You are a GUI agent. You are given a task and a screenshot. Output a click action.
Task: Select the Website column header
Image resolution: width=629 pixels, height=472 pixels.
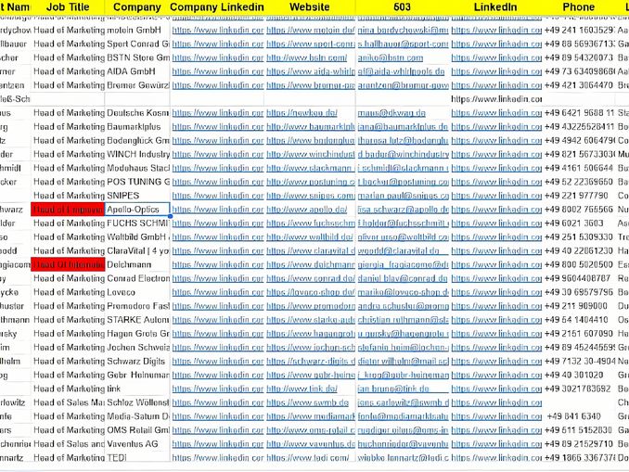(x=310, y=6)
